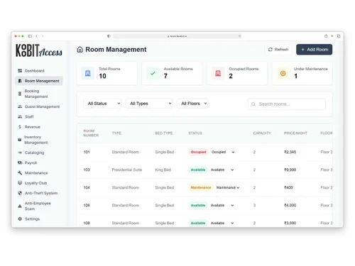Click the Settings gear icon
Screen dimensions: 355x266
(x=20, y=219)
